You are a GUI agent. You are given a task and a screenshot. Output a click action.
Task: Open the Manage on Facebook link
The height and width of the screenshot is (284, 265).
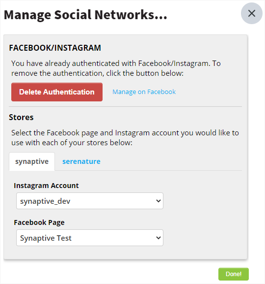pos(144,92)
